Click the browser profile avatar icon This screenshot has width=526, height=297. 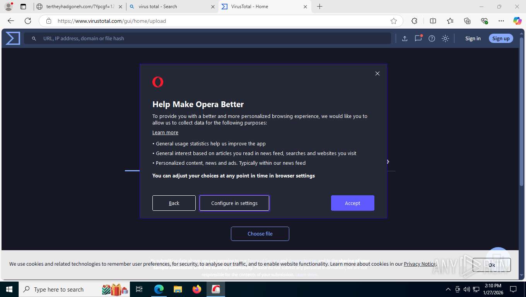point(9,7)
